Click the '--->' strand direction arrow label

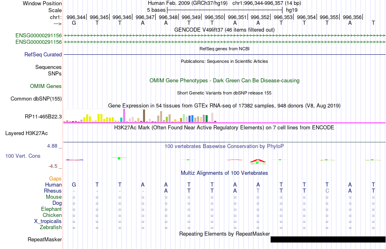point(57,24)
